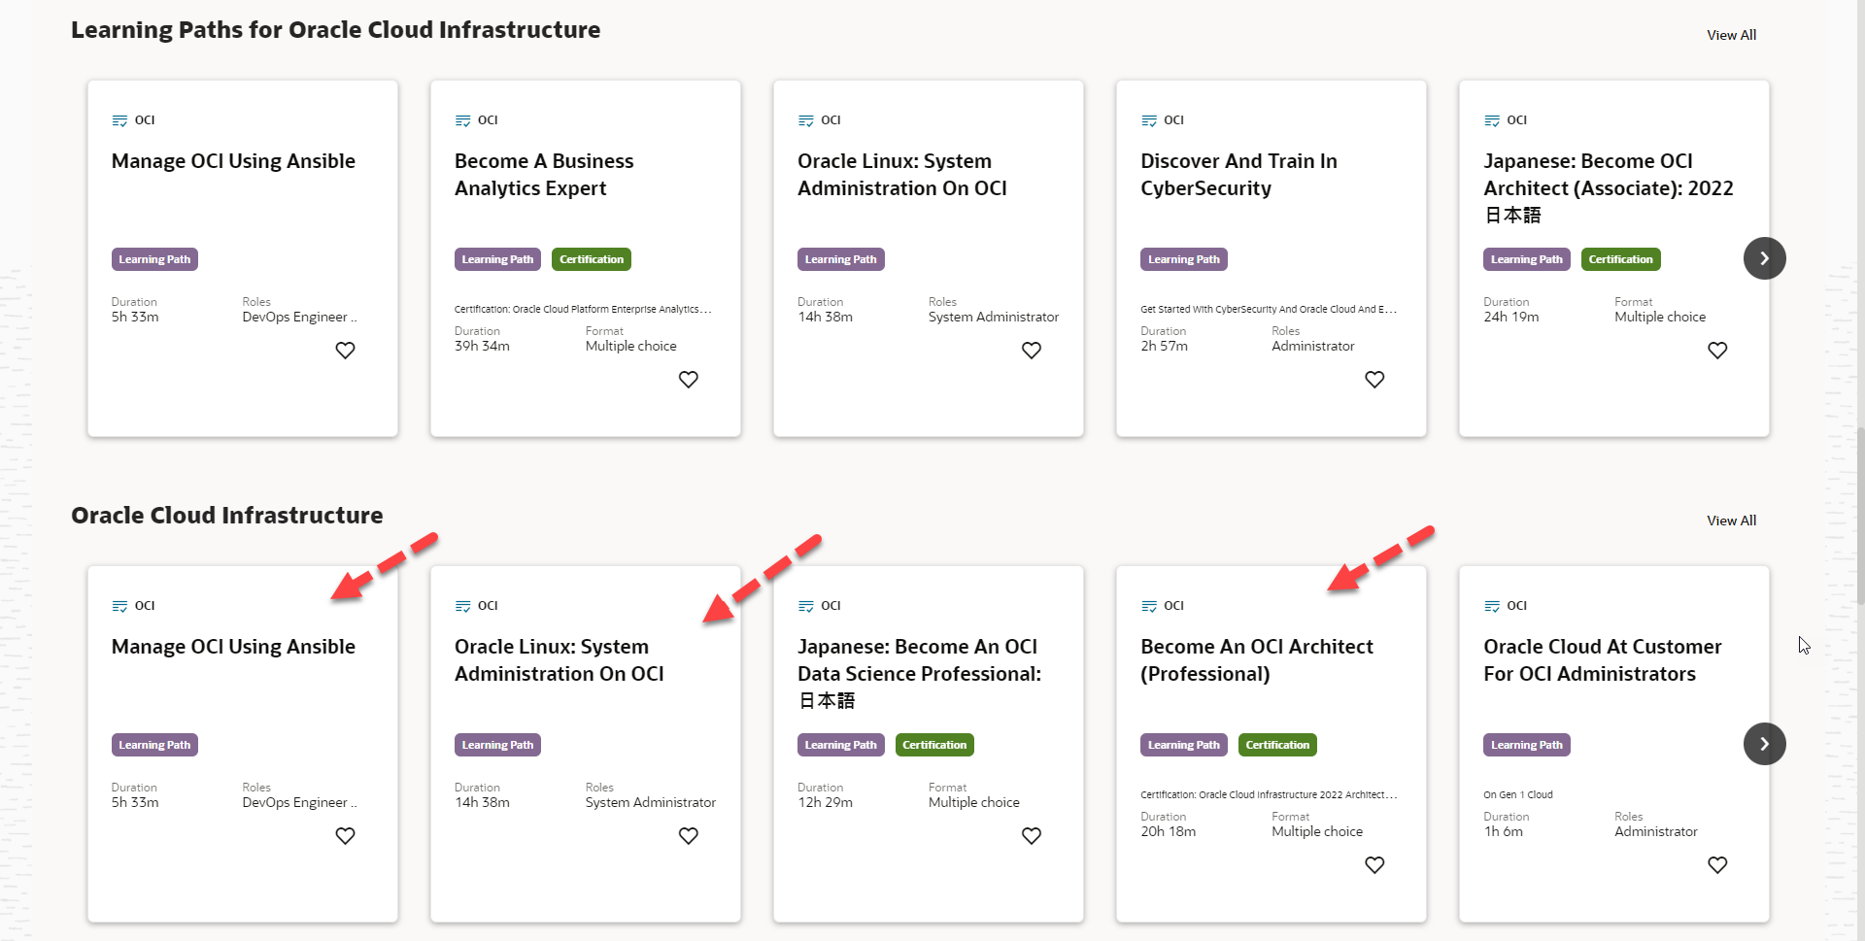
Task: Click OCI list icon on Cloud At Customer card
Action: tap(1491, 606)
